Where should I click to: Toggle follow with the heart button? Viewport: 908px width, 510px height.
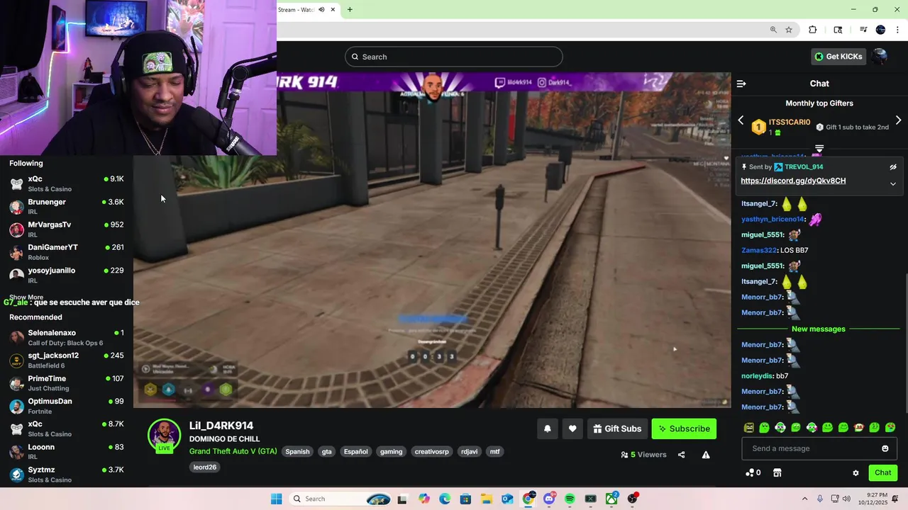(572, 429)
